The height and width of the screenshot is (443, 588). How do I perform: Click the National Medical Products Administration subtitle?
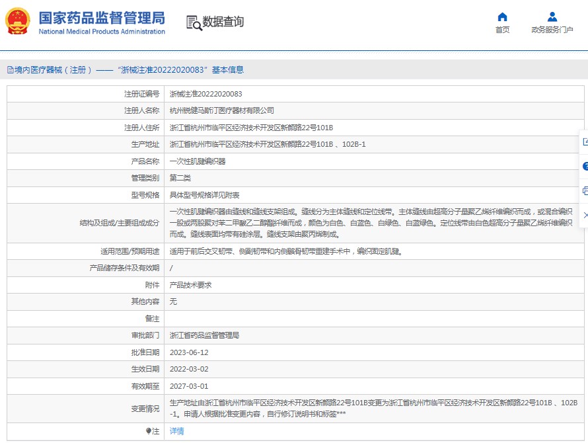[x=102, y=32]
